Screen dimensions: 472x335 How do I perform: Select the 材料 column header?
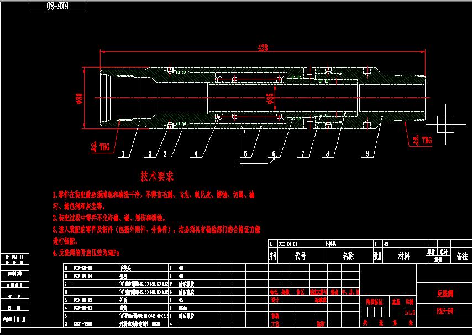403,256
